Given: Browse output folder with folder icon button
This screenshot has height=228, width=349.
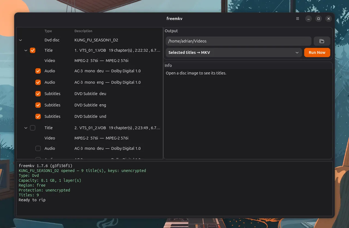Looking at the screenshot, I should point(322,41).
